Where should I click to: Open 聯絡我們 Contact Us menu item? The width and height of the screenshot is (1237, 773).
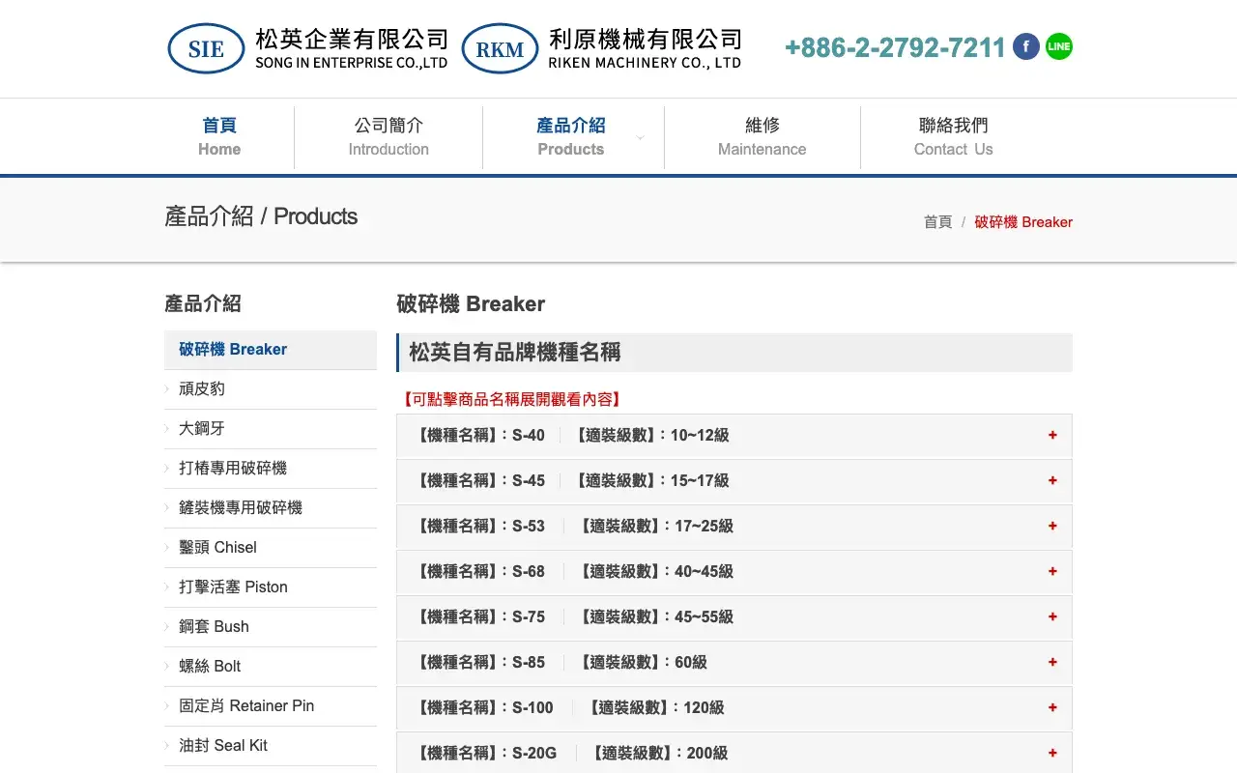pos(954,137)
